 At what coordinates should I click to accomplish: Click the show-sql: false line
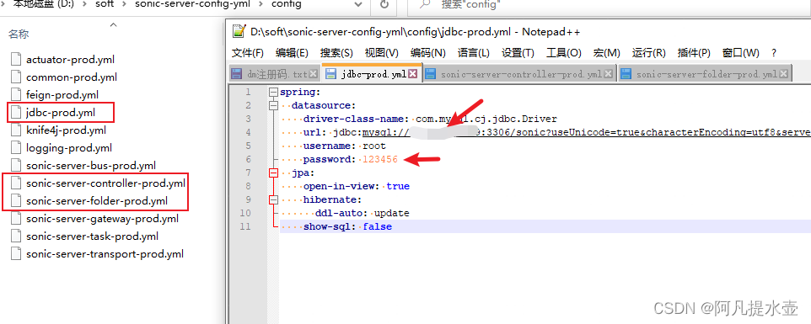click(347, 226)
